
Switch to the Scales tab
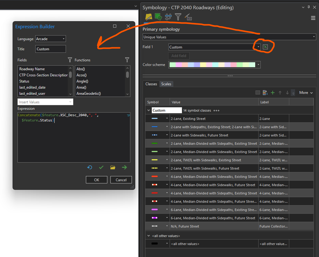(166, 84)
